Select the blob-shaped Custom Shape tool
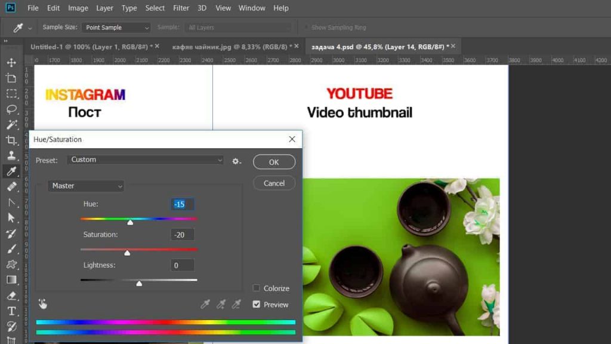 click(x=11, y=265)
